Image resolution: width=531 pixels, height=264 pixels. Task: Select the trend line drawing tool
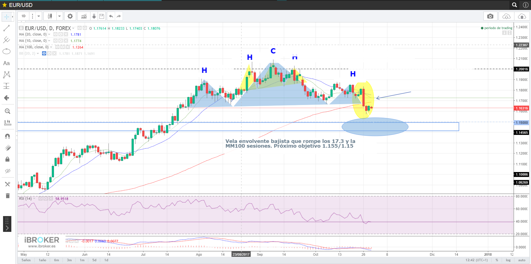click(x=6, y=28)
